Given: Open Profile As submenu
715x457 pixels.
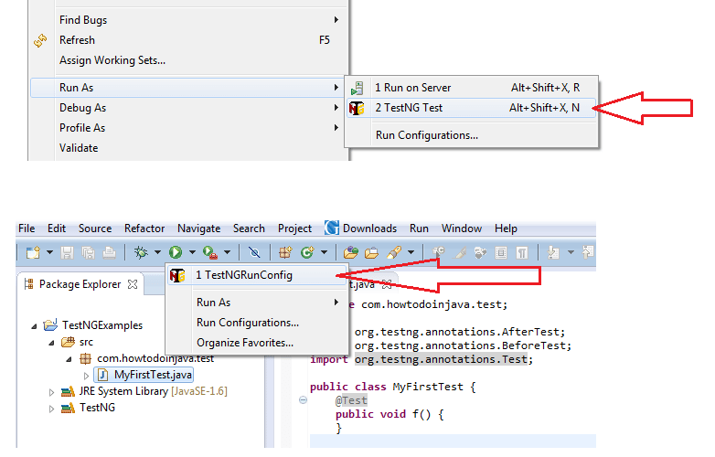Looking at the screenshot, I should coord(187,128).
